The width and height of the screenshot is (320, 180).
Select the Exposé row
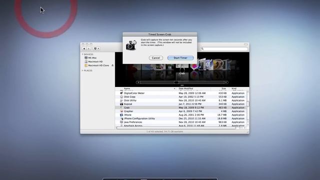[x=181, y=104]
